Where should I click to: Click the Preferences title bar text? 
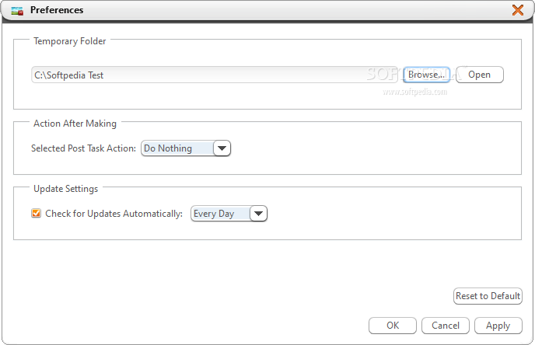point(57,10)
